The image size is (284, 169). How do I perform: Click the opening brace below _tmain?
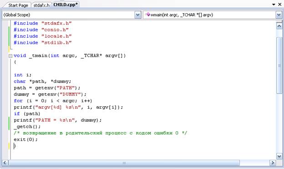15,62
